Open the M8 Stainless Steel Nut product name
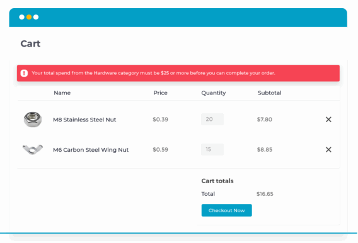The width and height of the screenshot is (358, 243). 84,120
